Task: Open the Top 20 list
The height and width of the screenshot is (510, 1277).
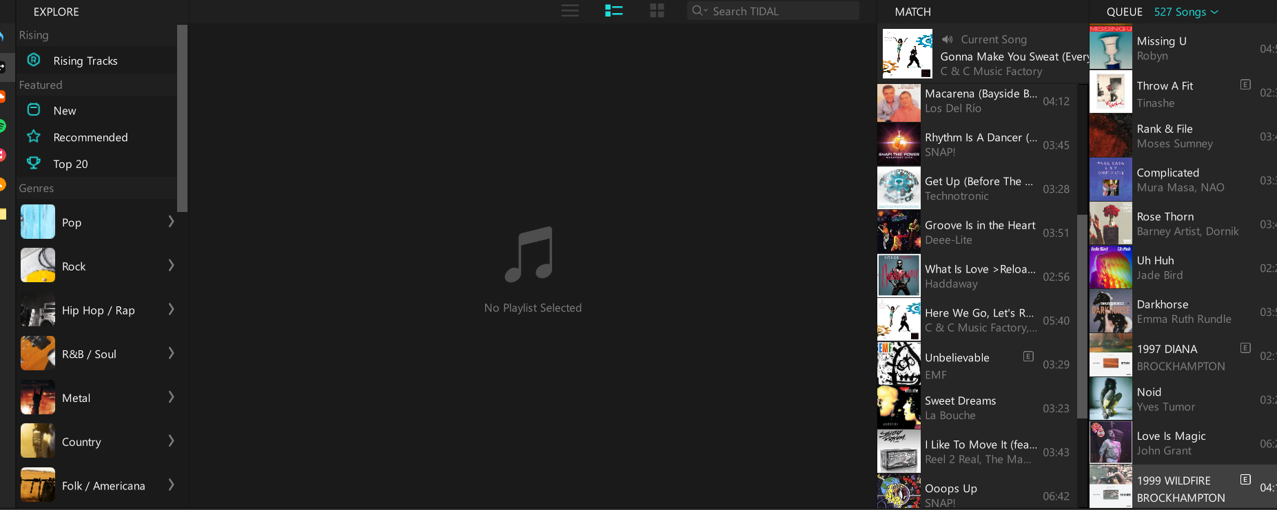Action: click(96, 164)
